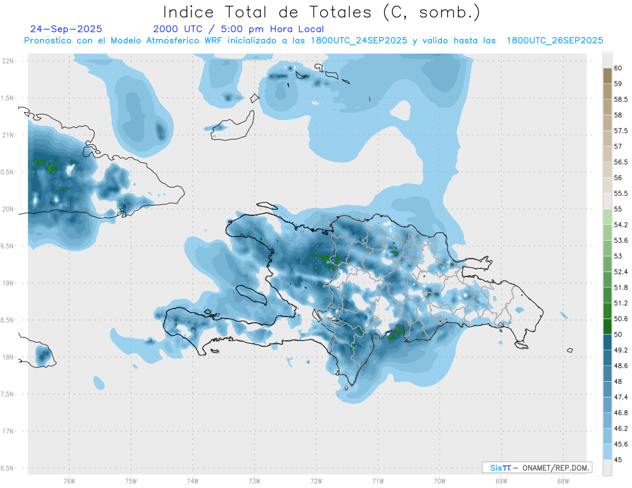Select the date label '24-Sep-2025'
Screen dimensions: 632x488
coord(66,29)
